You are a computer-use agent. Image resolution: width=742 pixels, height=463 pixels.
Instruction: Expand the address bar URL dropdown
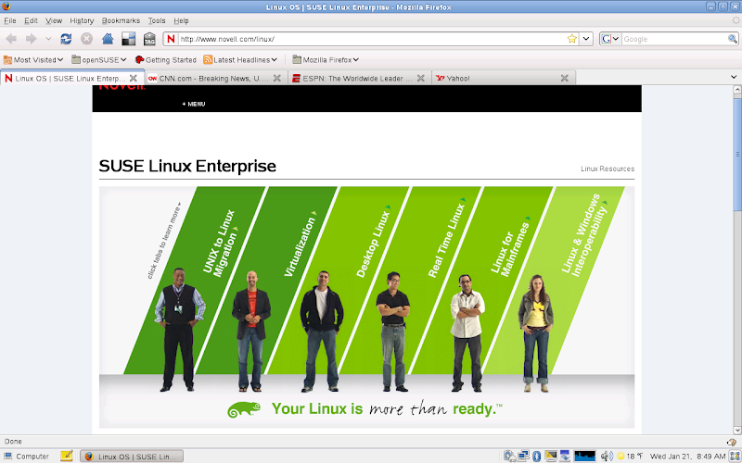tap(586, 39)
